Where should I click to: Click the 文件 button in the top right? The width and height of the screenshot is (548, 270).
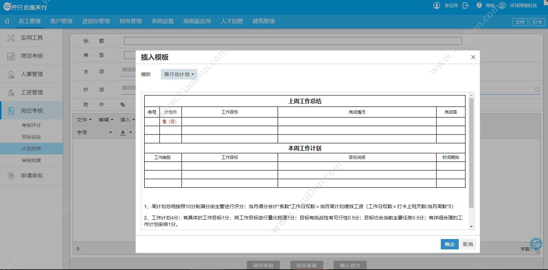point(520,22)
